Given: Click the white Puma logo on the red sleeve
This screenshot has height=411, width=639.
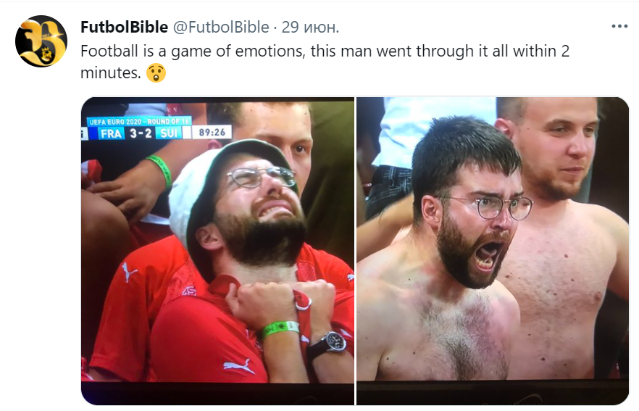Looking at the screenshot, I should point(129,272).
